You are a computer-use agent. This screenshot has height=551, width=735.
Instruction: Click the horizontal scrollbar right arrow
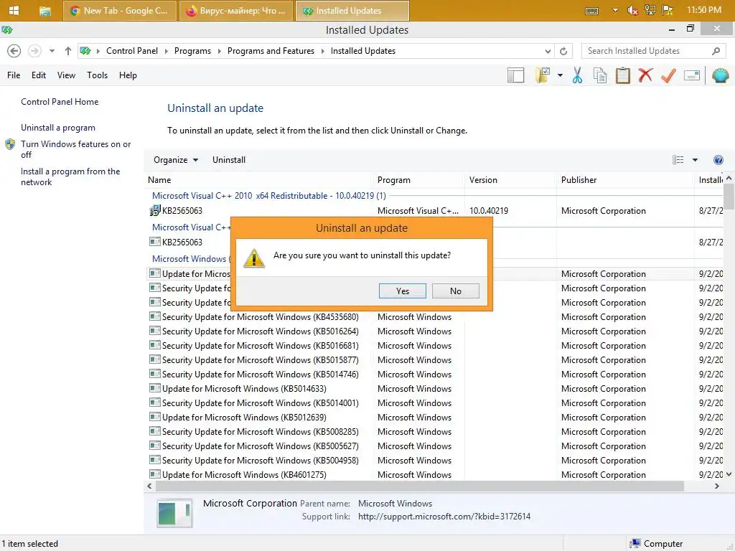point(717,486)
